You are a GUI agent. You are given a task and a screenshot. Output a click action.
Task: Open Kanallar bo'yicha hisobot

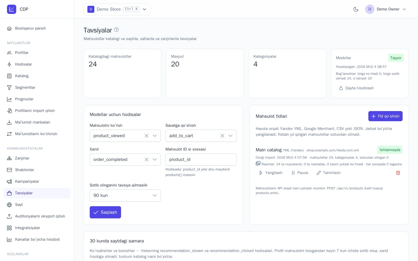37,240
